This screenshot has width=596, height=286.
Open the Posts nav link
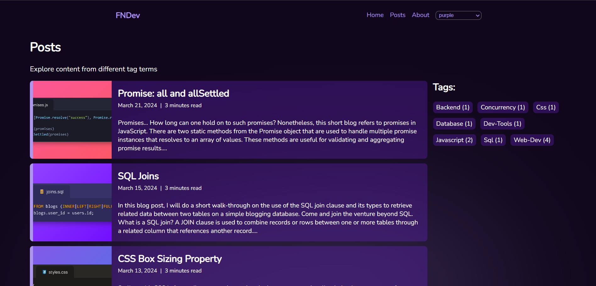coord(398,15)
